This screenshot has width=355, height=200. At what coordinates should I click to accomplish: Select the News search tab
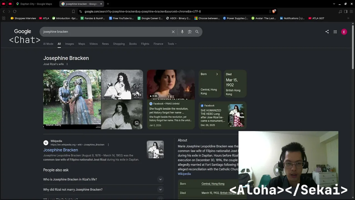(x=105, y=44)
